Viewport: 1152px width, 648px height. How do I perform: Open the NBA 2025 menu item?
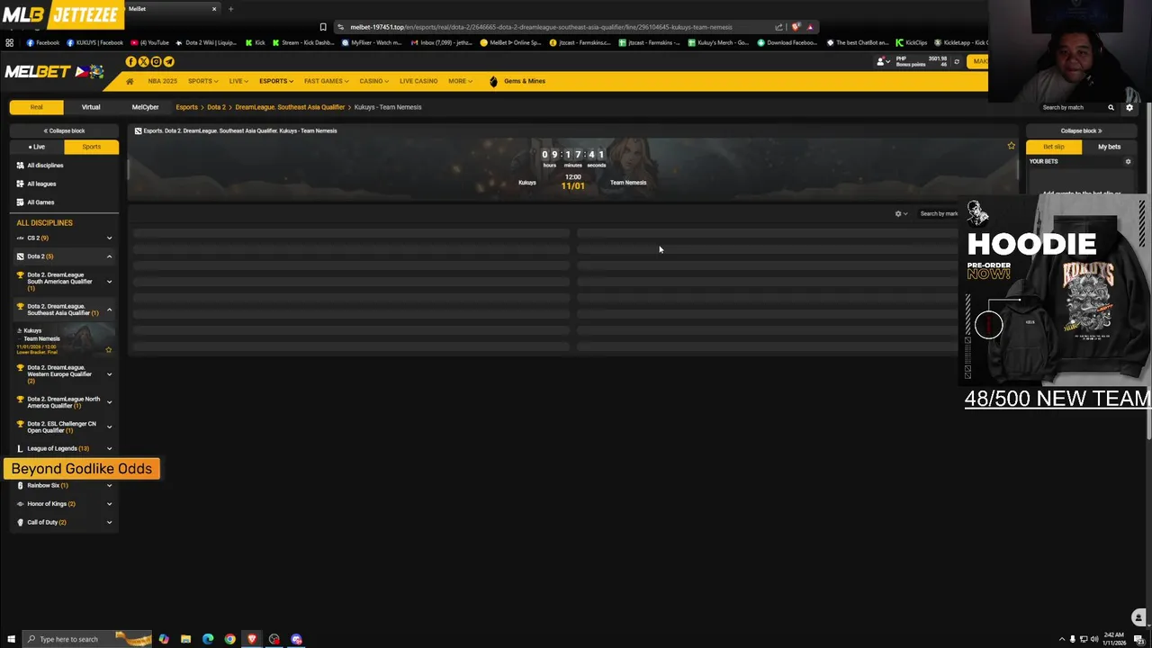pyautogui.click(x=162, y=81)
